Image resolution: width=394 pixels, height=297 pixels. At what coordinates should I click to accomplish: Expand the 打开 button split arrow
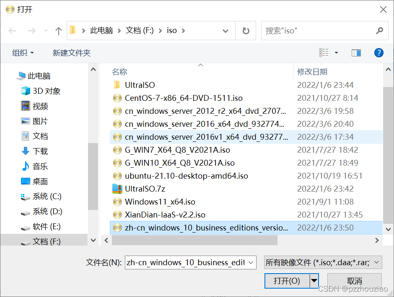coord(314,281)
